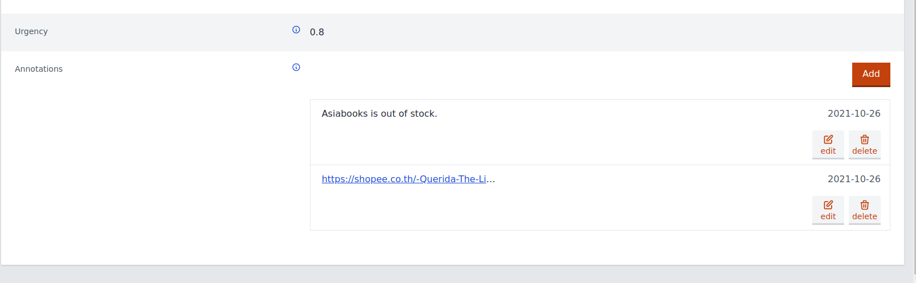Click the pencil icon for shopee link annotation

(828, 205)
